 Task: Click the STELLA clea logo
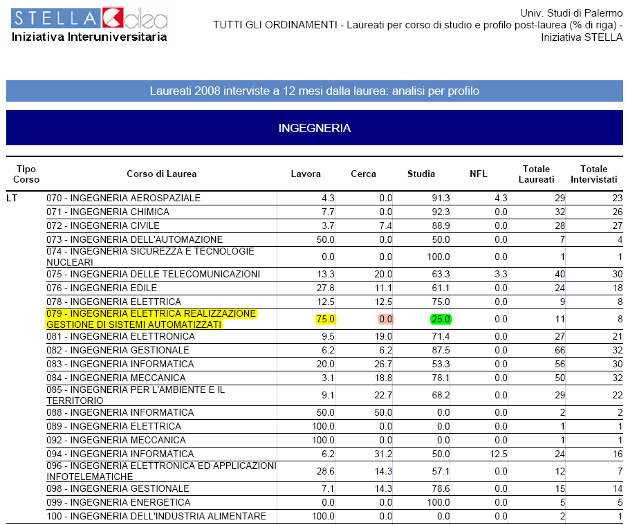pos(90,19)
